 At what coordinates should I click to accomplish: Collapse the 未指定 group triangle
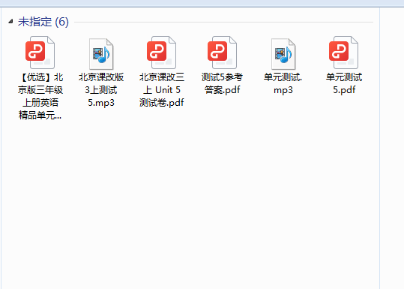(10, 22)
